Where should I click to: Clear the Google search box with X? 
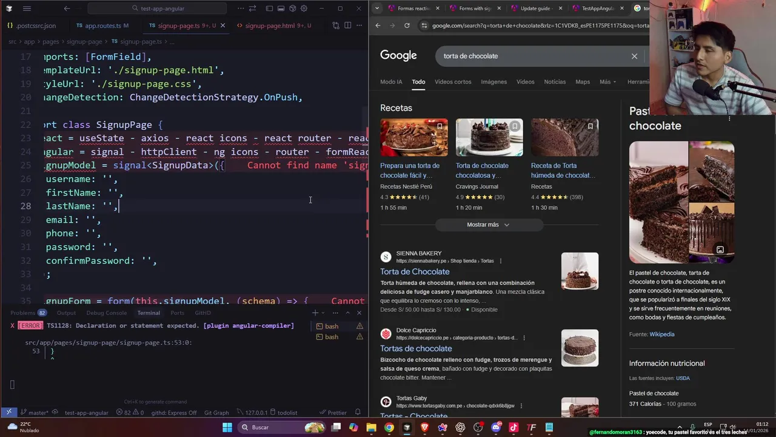click(x=634, y=56)
